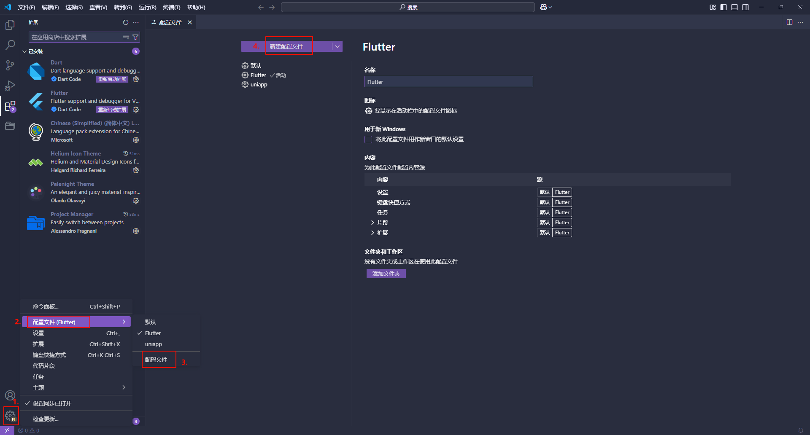Screen dimensions: 810x435
Task: Select default source for keyboard shortcuts row
Action: tap(544, 202)
